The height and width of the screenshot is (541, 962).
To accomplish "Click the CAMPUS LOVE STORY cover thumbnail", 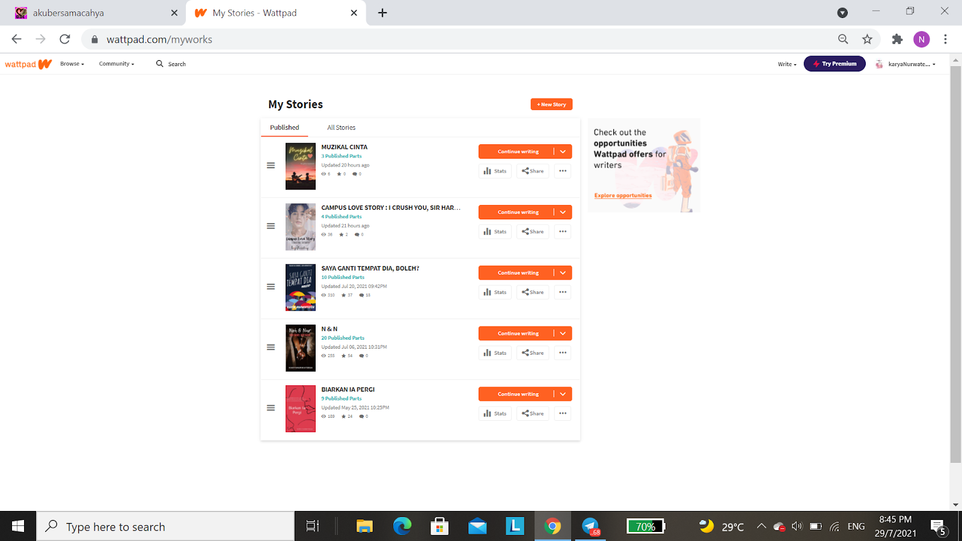I will [x=301, y=227].
